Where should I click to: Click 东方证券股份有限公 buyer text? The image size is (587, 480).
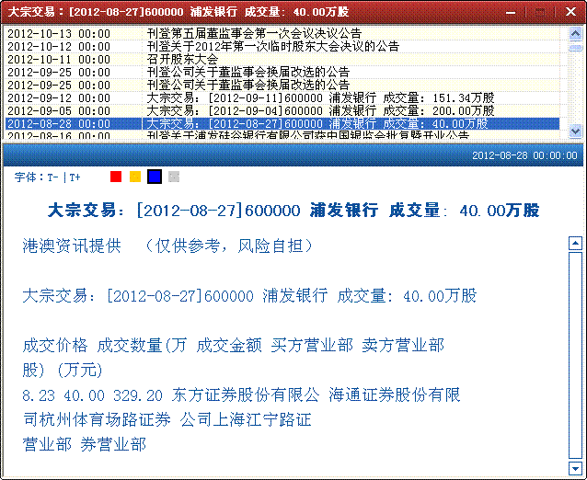point(246,395)
